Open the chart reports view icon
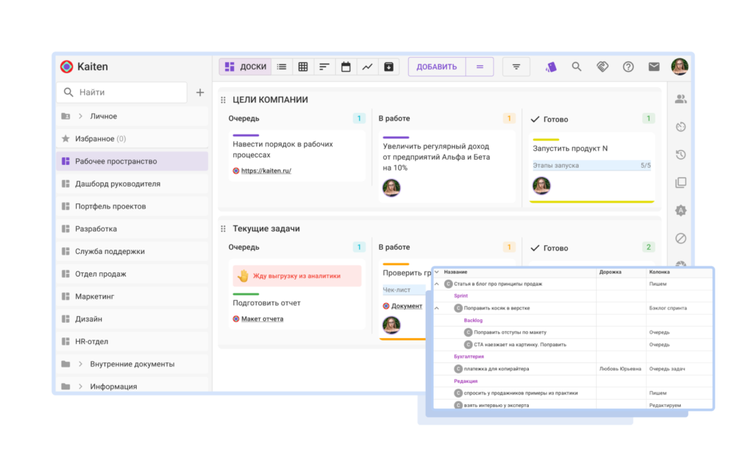749x451 pixels. pyautogui.click(x=367, y=67)
